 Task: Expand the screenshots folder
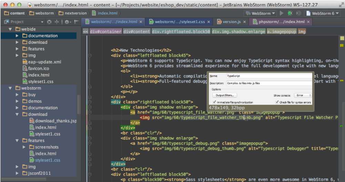point(24,147)
